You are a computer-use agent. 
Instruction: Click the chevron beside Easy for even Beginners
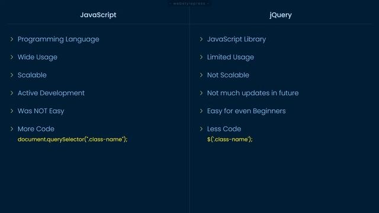pyautogui.click(x=201, y=111)
